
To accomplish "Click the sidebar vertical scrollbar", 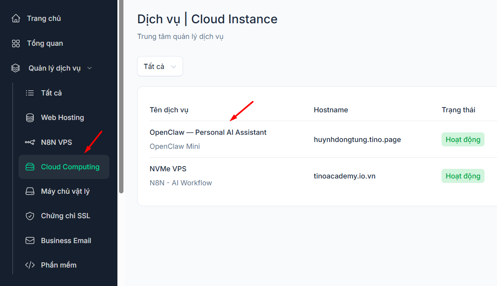I will 121,96.
